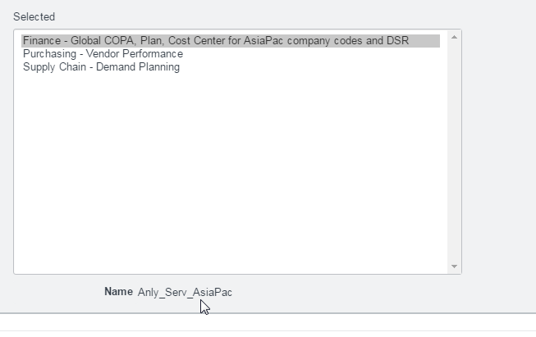Image resolution: width=536 pixels, height=337 pixels.
Task: Click the word 'Purchasing' in the second entry
Action: [49, 54]
